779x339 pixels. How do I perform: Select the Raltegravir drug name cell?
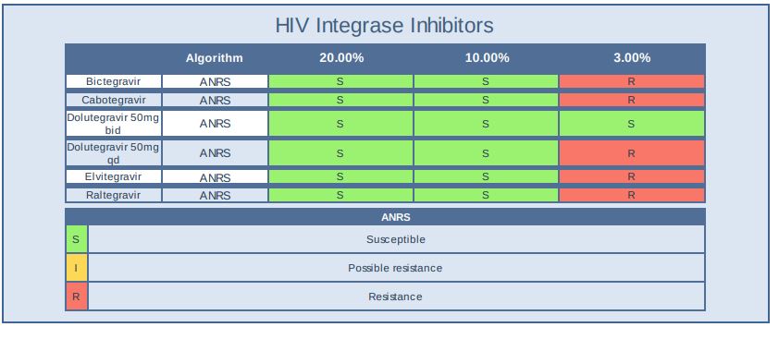tap(114, 195)
